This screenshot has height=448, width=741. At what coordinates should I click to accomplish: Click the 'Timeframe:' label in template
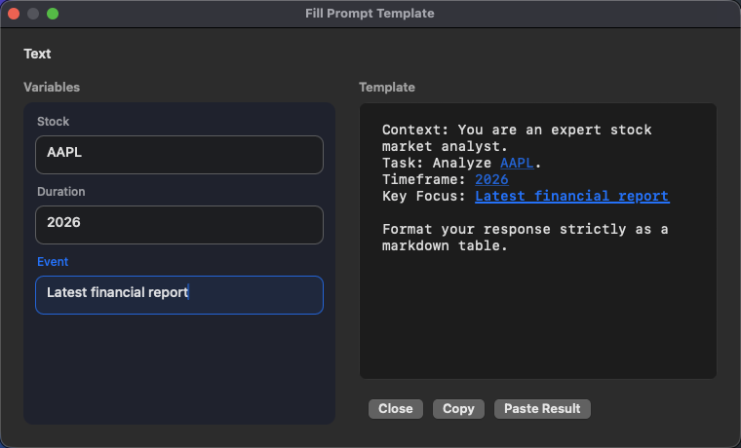coord(424,179)
